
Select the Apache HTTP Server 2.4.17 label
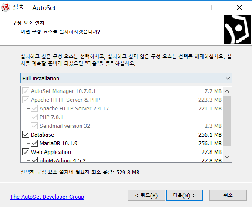pos(74,109)
